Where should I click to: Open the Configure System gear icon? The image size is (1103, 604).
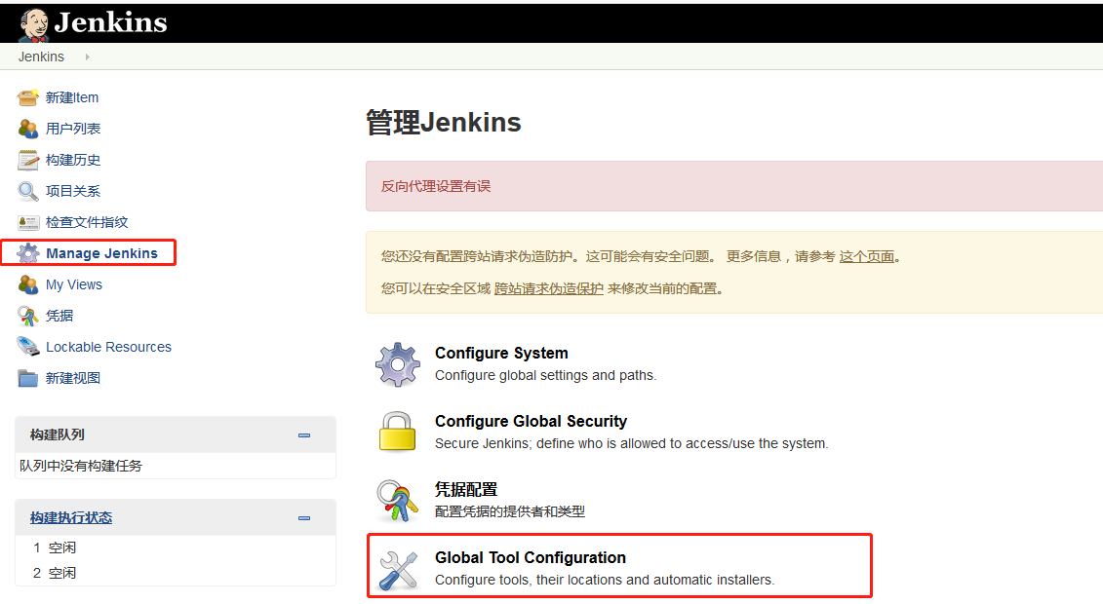click(x=397, y=363)
